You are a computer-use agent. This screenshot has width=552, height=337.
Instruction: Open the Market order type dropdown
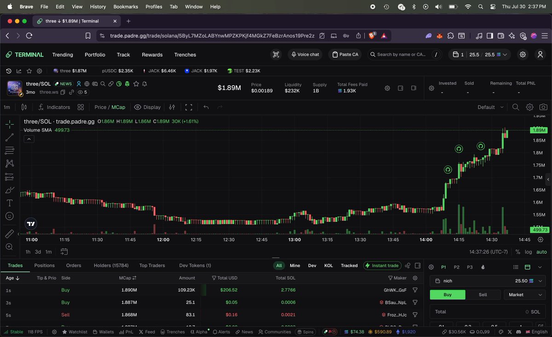coord(525,295)
